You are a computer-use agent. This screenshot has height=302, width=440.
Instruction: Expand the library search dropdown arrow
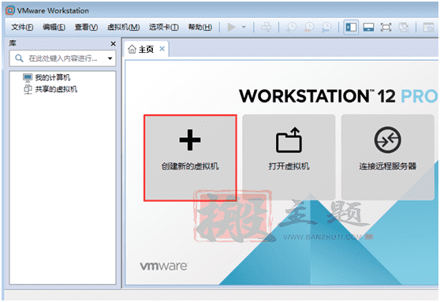[x=110, y=58]
